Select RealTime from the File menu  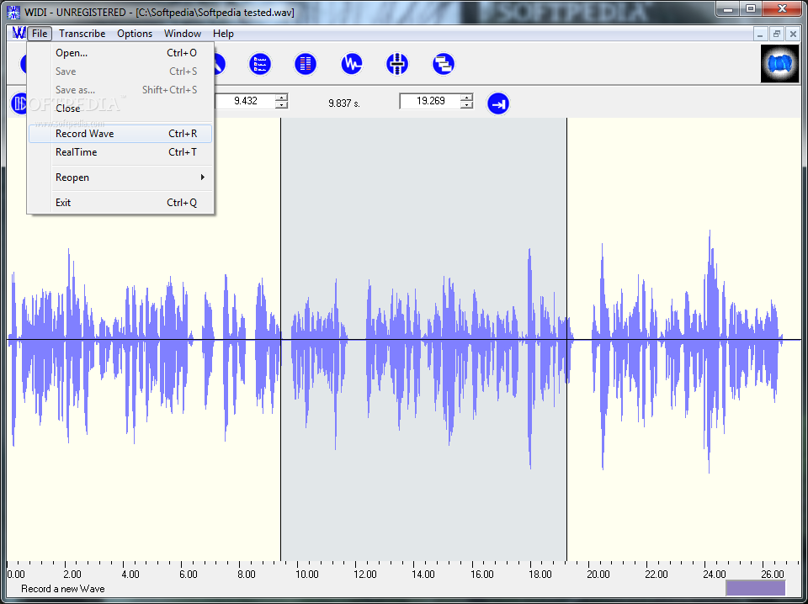(120, 152)
